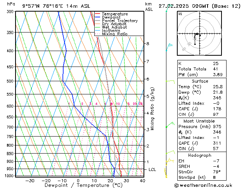
Task: Select the yellow-green wind barb at 500 hPa
Action: (x=170, y=81)
